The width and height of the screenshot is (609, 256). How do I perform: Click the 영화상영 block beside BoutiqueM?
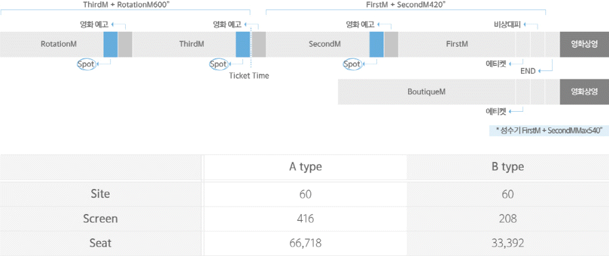pos(584,92)
